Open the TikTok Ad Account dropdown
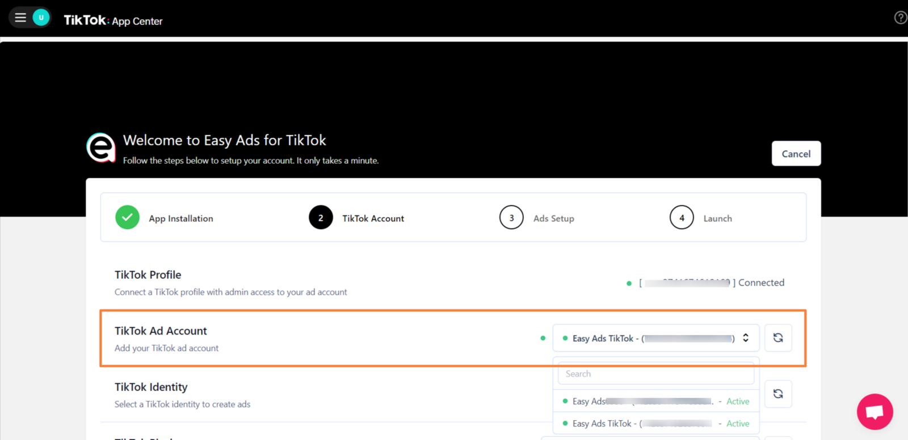 [655, 338]
